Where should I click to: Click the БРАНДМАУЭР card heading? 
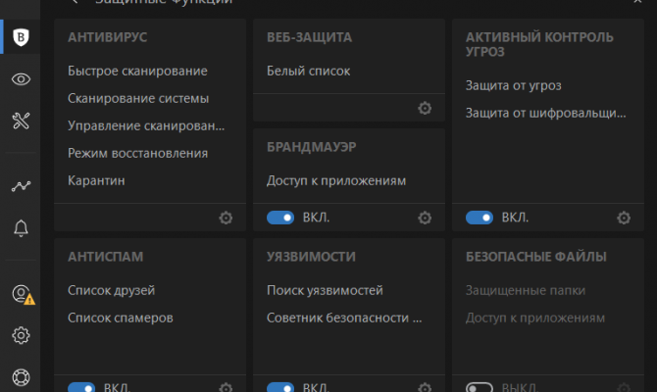311,147
